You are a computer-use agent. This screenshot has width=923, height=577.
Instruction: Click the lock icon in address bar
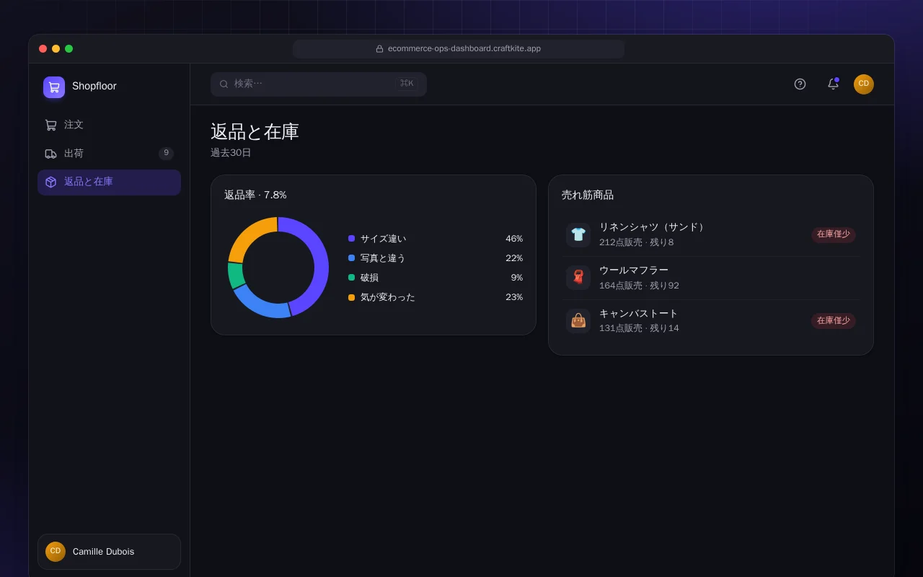coord(379,49)
